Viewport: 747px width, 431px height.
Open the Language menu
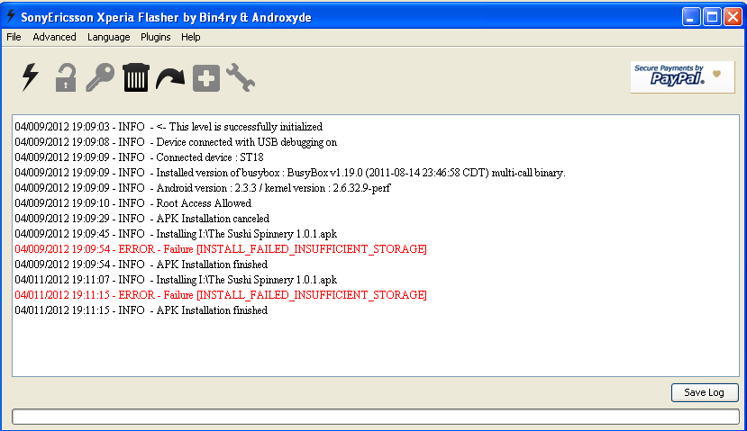point(109,37)
